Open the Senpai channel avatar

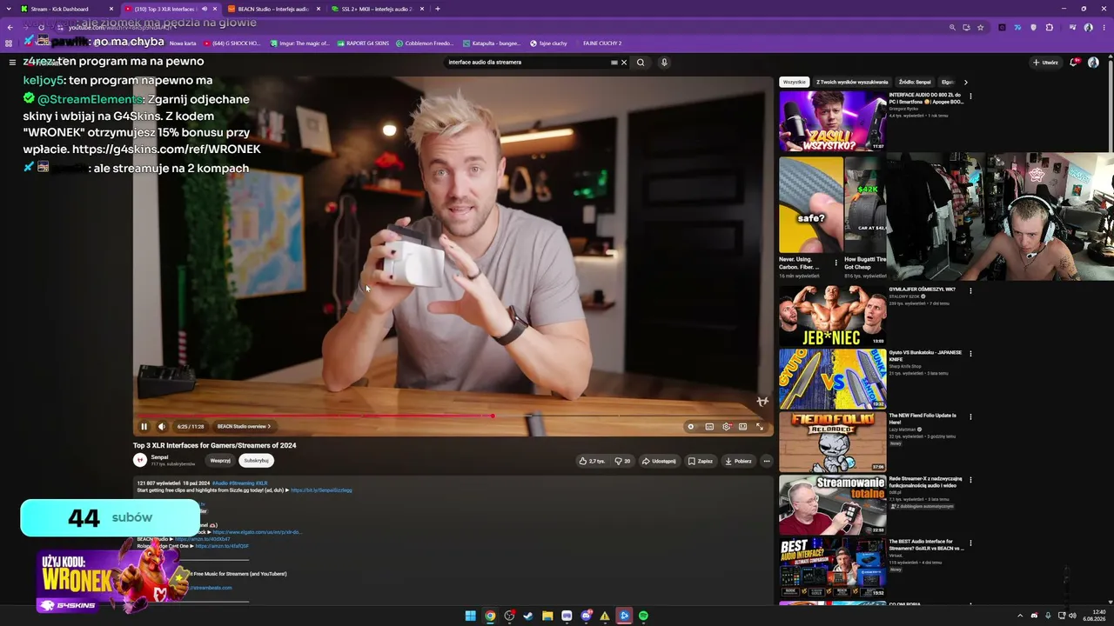[x=140, y=460]
